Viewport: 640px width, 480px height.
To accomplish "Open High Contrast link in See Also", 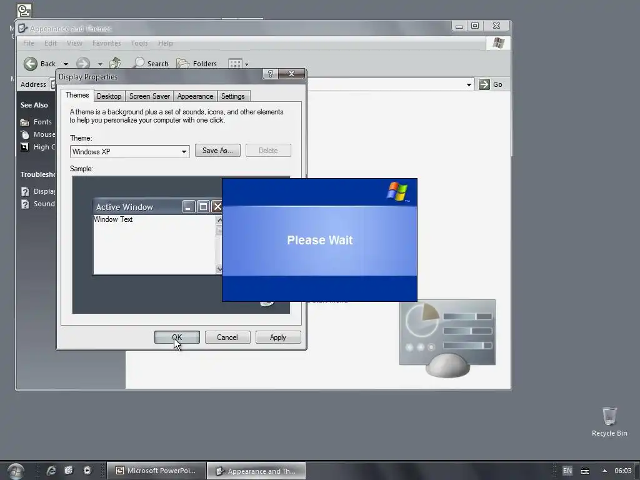I will (44, 147).
